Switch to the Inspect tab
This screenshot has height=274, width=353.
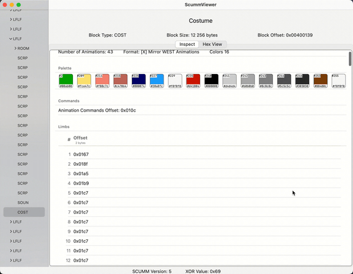coord(187,44)
